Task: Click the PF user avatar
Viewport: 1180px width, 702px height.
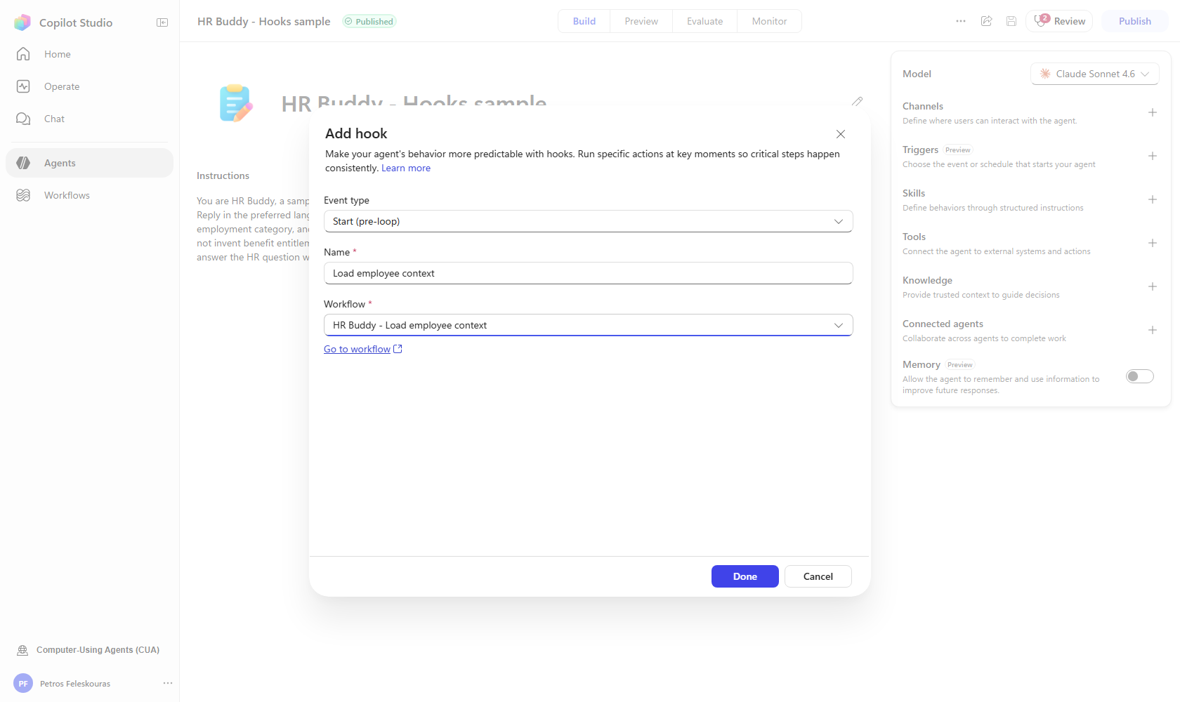Action: coord(23,683)
